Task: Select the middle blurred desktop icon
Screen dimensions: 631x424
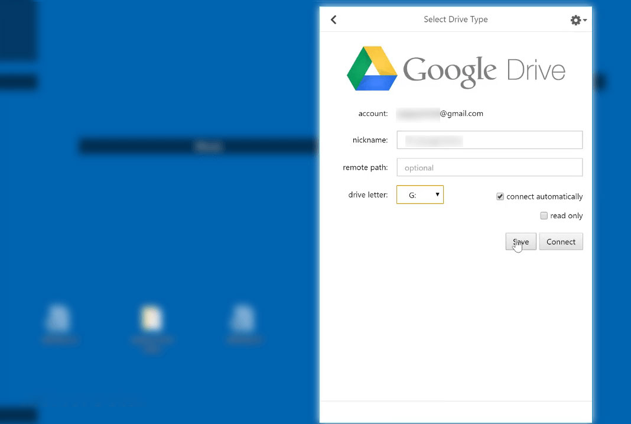Action: [x=151, y=319]
